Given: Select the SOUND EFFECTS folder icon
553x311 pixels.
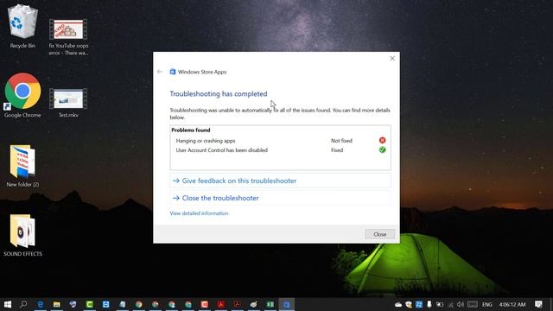Looking at the screenshot, I should tap(22, 235).
